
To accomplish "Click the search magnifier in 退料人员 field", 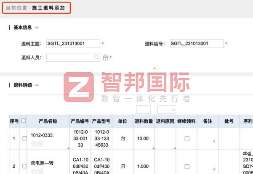I will click(x=97, y=57).
